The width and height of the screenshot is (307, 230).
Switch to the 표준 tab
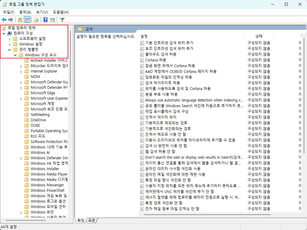[x=91, y=220]
